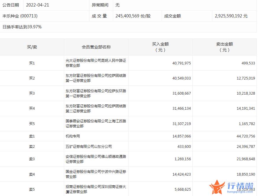Click the 异常期间 label
The image size is (258, 196).
(x=100, y=5)
